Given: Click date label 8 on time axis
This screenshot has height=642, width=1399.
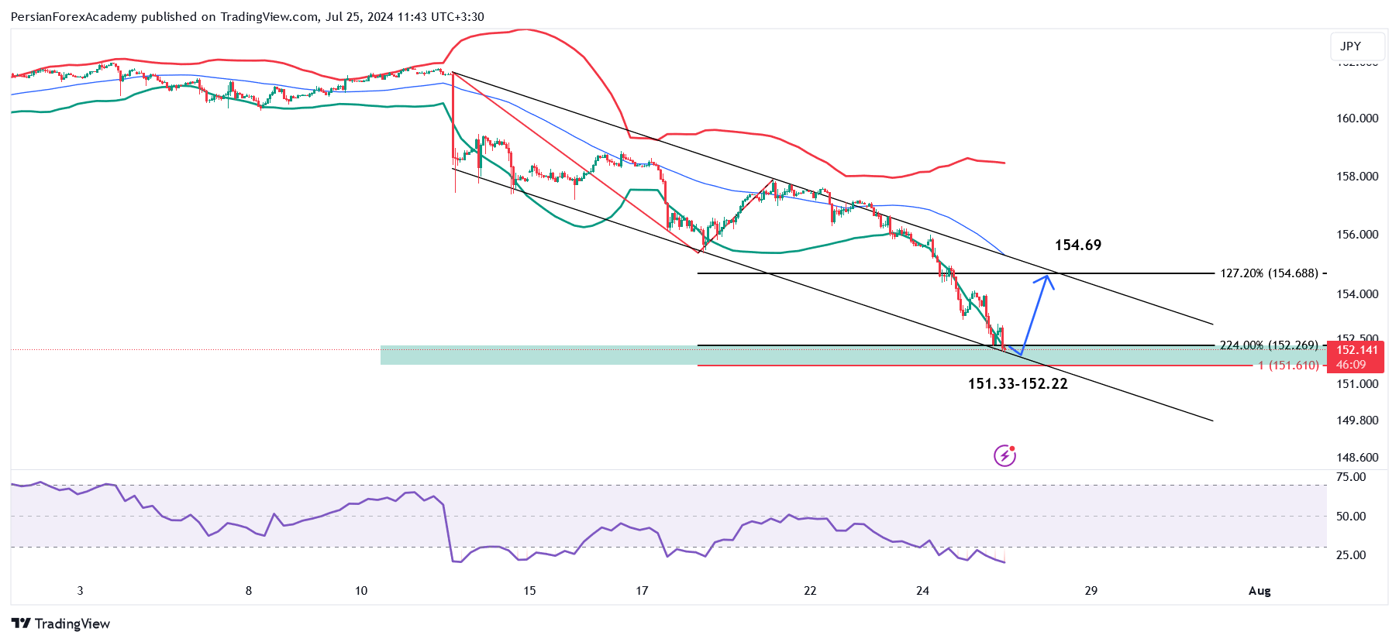Looking at the screenshot, I should pyautogui.click(x=249, y=591).
